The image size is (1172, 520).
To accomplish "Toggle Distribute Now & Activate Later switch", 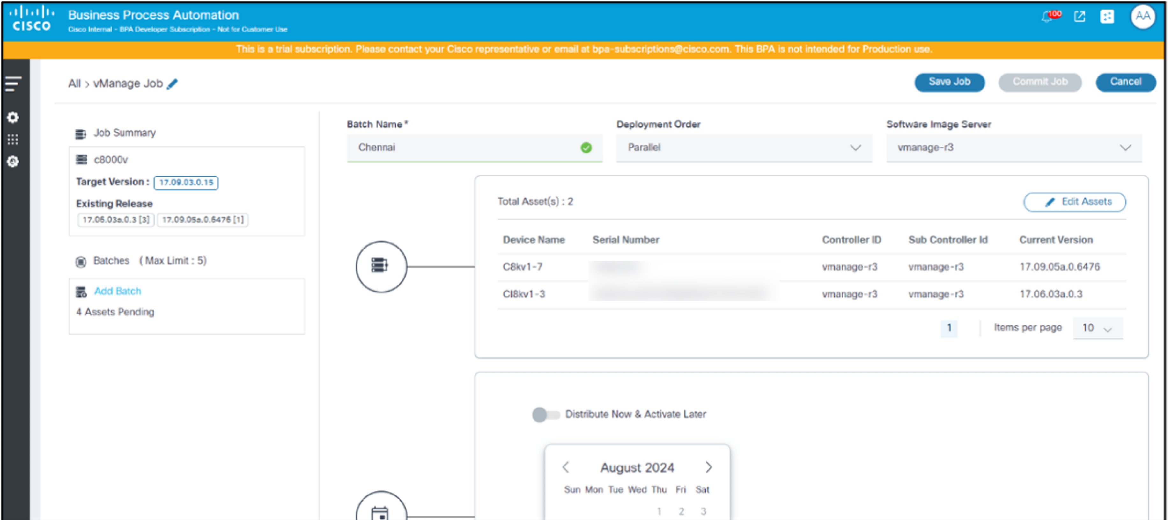I will point(545,414).
